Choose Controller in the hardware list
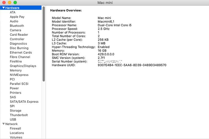 (17, 39)
